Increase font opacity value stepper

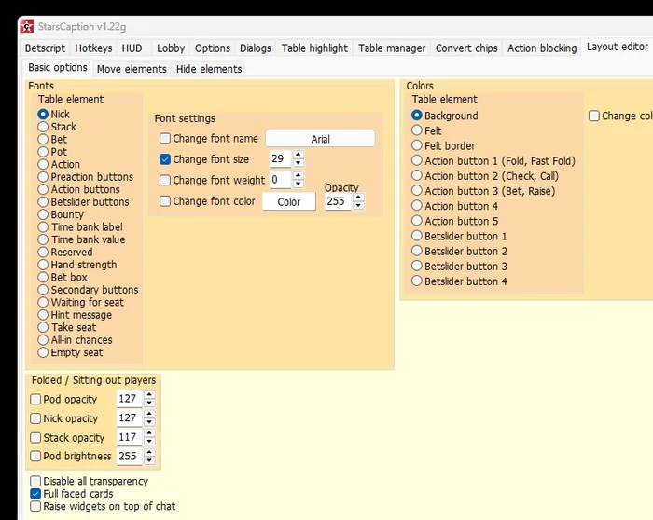358,197
